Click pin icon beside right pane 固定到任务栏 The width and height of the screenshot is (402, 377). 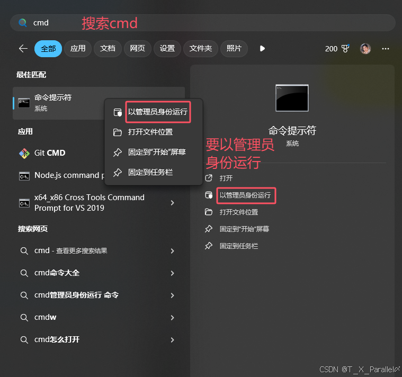[209, 246]
